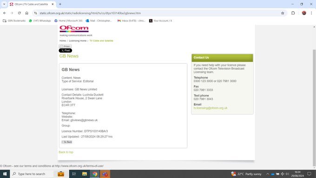Click the browser forward arrow
The width and height of the screenshot is (316, 178).
(12, 13)
